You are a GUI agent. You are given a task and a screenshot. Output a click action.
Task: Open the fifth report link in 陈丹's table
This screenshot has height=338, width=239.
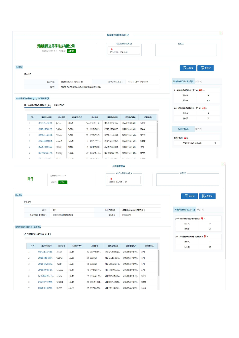pyautogui.click(x=45, y=276)
